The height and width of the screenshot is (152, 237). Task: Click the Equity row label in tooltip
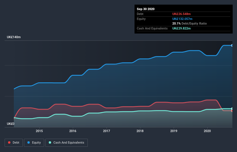[x=141, y=19]
